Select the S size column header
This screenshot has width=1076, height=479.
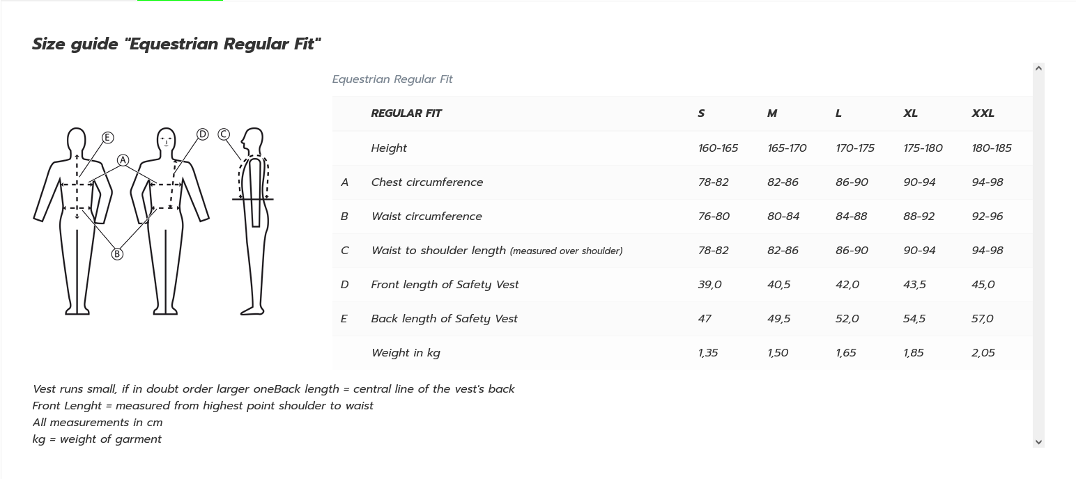(x=701, y=113)
